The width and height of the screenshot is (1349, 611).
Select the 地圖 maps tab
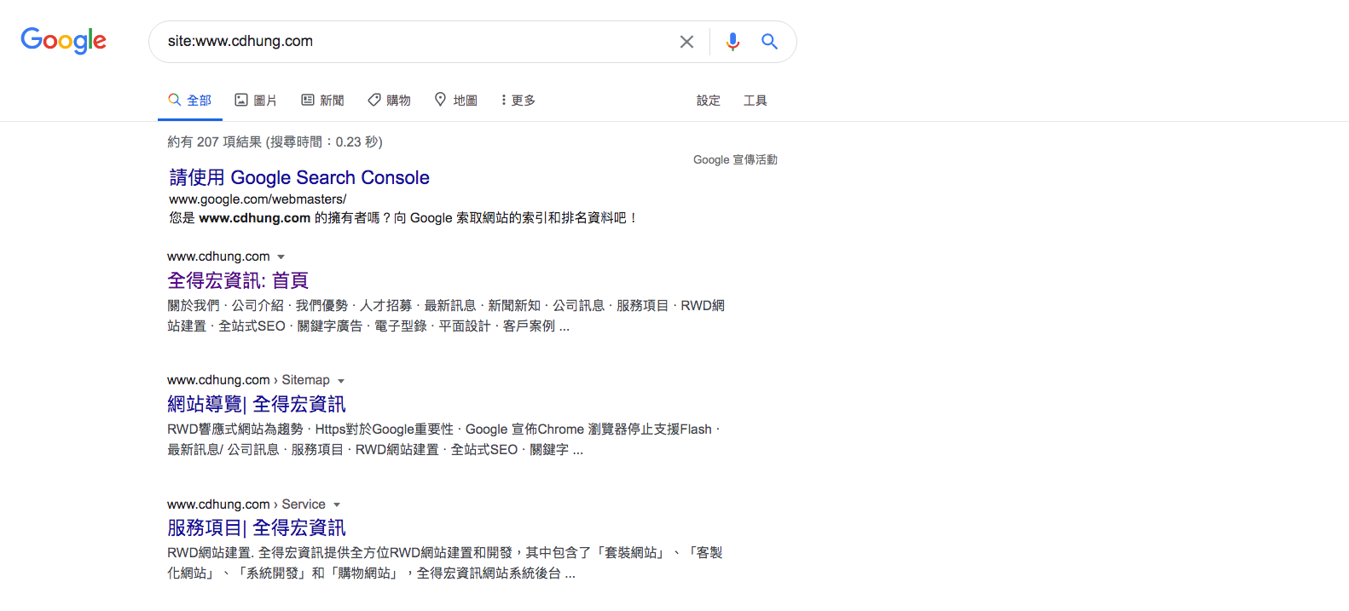pos(455,101)
